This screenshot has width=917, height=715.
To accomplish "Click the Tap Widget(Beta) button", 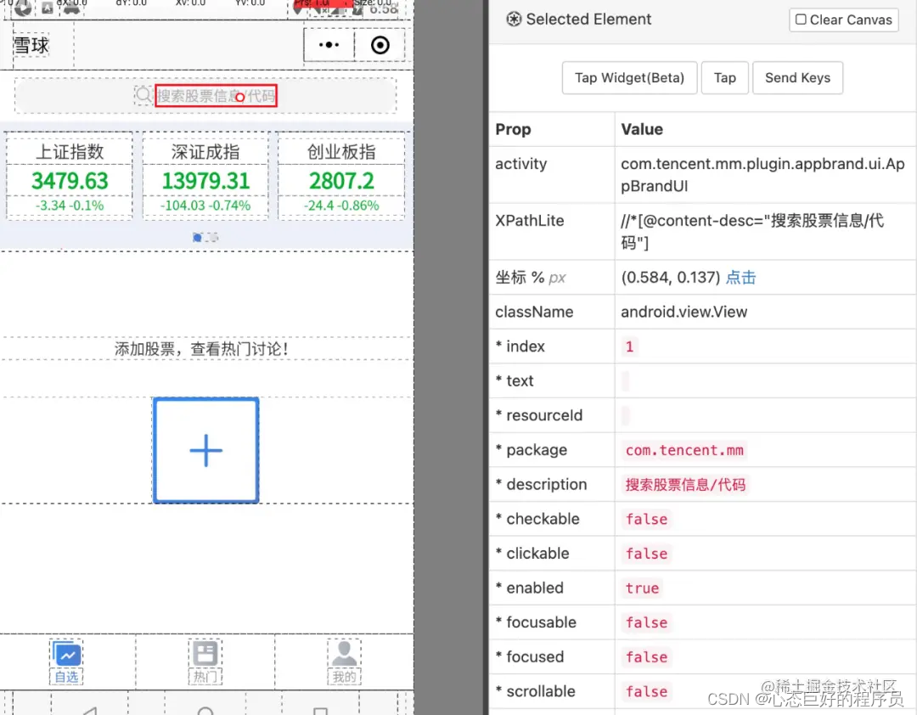I will click(x=629, y=78).
